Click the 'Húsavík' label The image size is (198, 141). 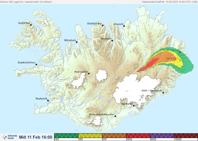(119, 24)
